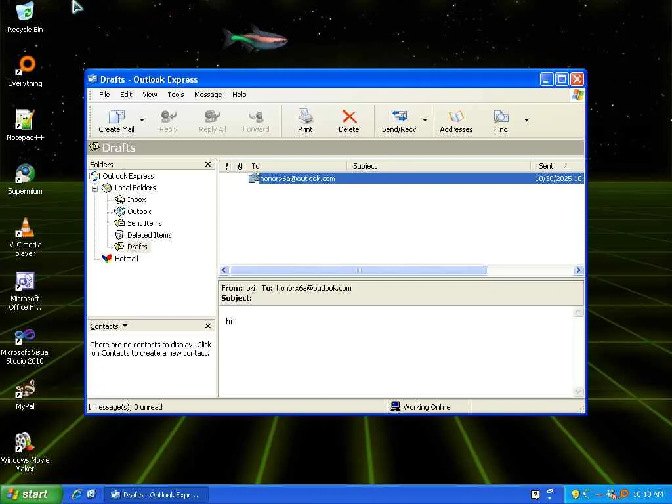Viewport: 672px width, 504px height.
Task: Open the View menu
Action: click(150, 94)
